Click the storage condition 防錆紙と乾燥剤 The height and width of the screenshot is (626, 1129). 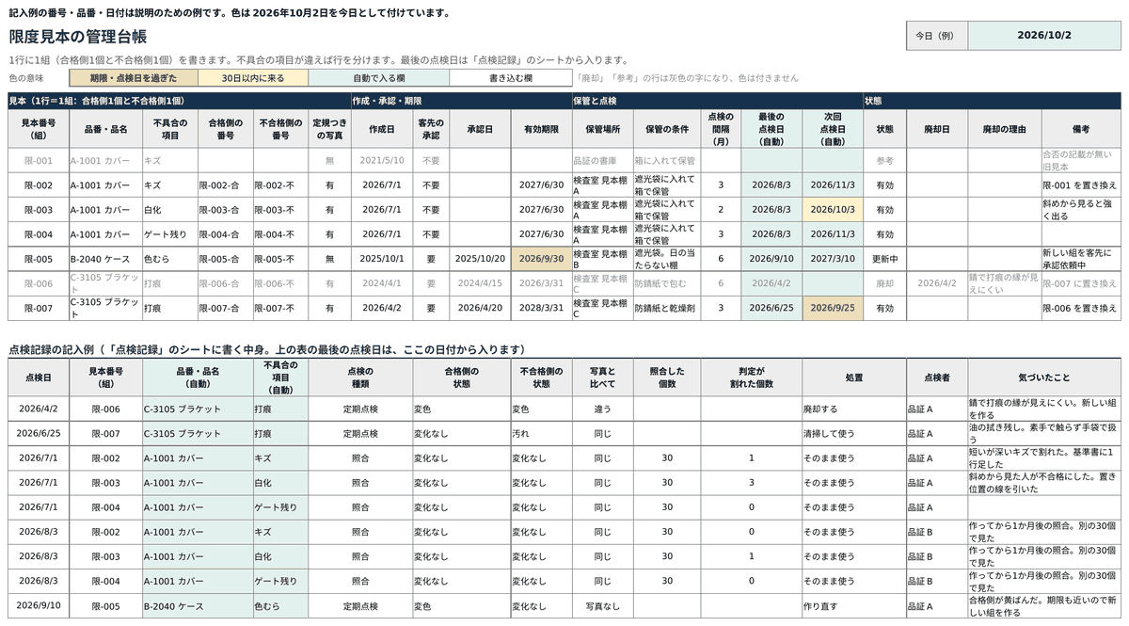pos(667,308)
